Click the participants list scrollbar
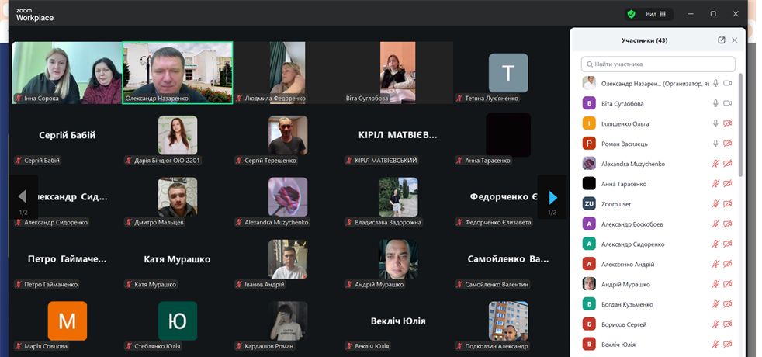Screen dimensions: 762x357 [x=740, y=124]
